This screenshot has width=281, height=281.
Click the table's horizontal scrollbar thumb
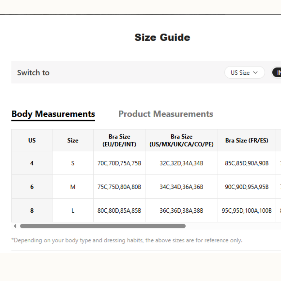(x=103, y=226)
